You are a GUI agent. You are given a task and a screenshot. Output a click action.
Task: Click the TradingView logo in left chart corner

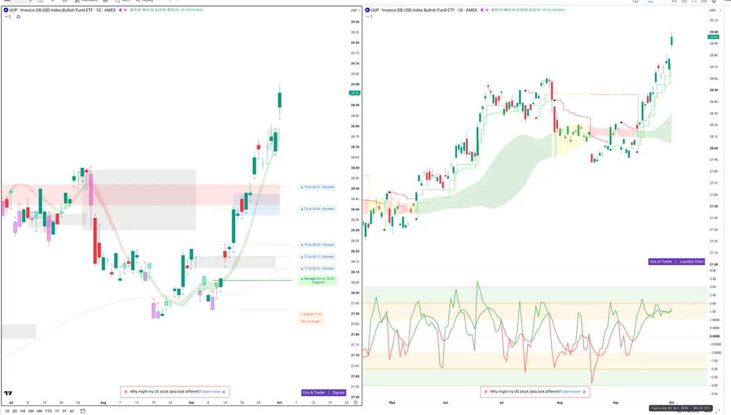click(x=9, y=393)
